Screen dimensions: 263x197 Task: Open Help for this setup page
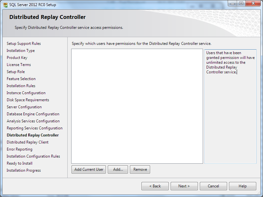(x=242, y=186)
